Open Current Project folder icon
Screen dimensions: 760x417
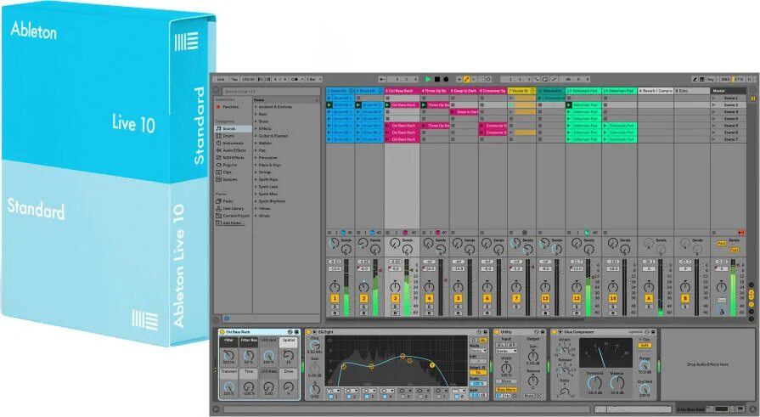[x=218, y=216]
